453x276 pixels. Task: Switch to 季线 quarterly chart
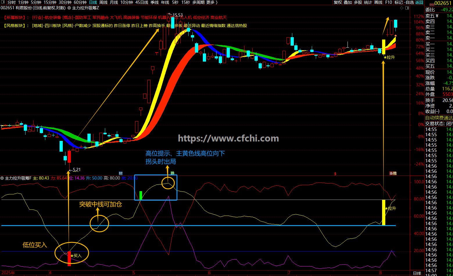tap(155, 2)
